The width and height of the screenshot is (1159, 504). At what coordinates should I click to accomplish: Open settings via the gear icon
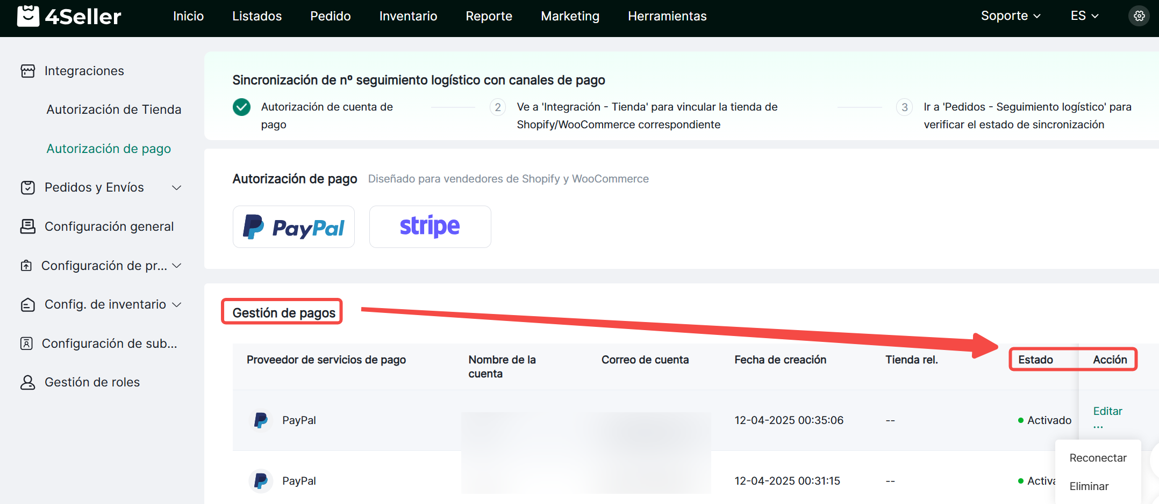tap(1139, 16)
